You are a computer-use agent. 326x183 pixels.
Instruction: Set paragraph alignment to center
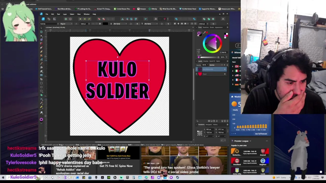178,24
